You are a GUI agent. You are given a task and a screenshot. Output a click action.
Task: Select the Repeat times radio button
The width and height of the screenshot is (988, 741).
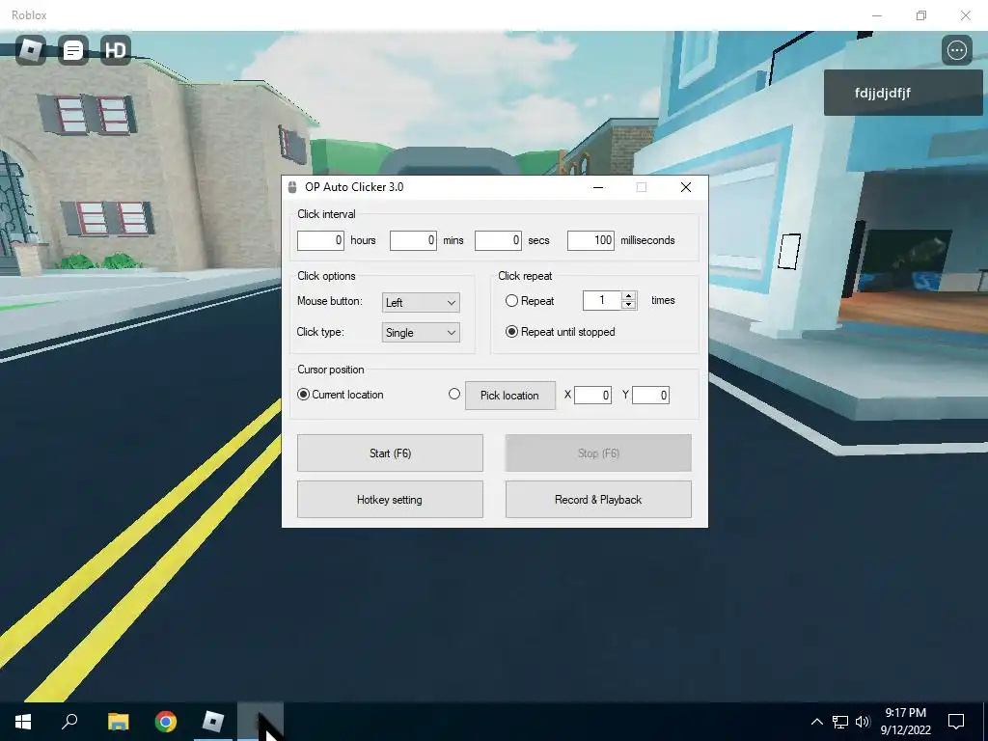point(511,301)
